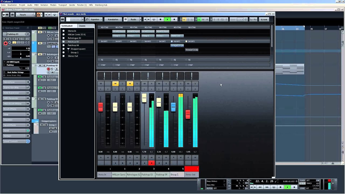Go to previous marker in MixConsole
The image size is (345, 194).
(x=145, y=19)
